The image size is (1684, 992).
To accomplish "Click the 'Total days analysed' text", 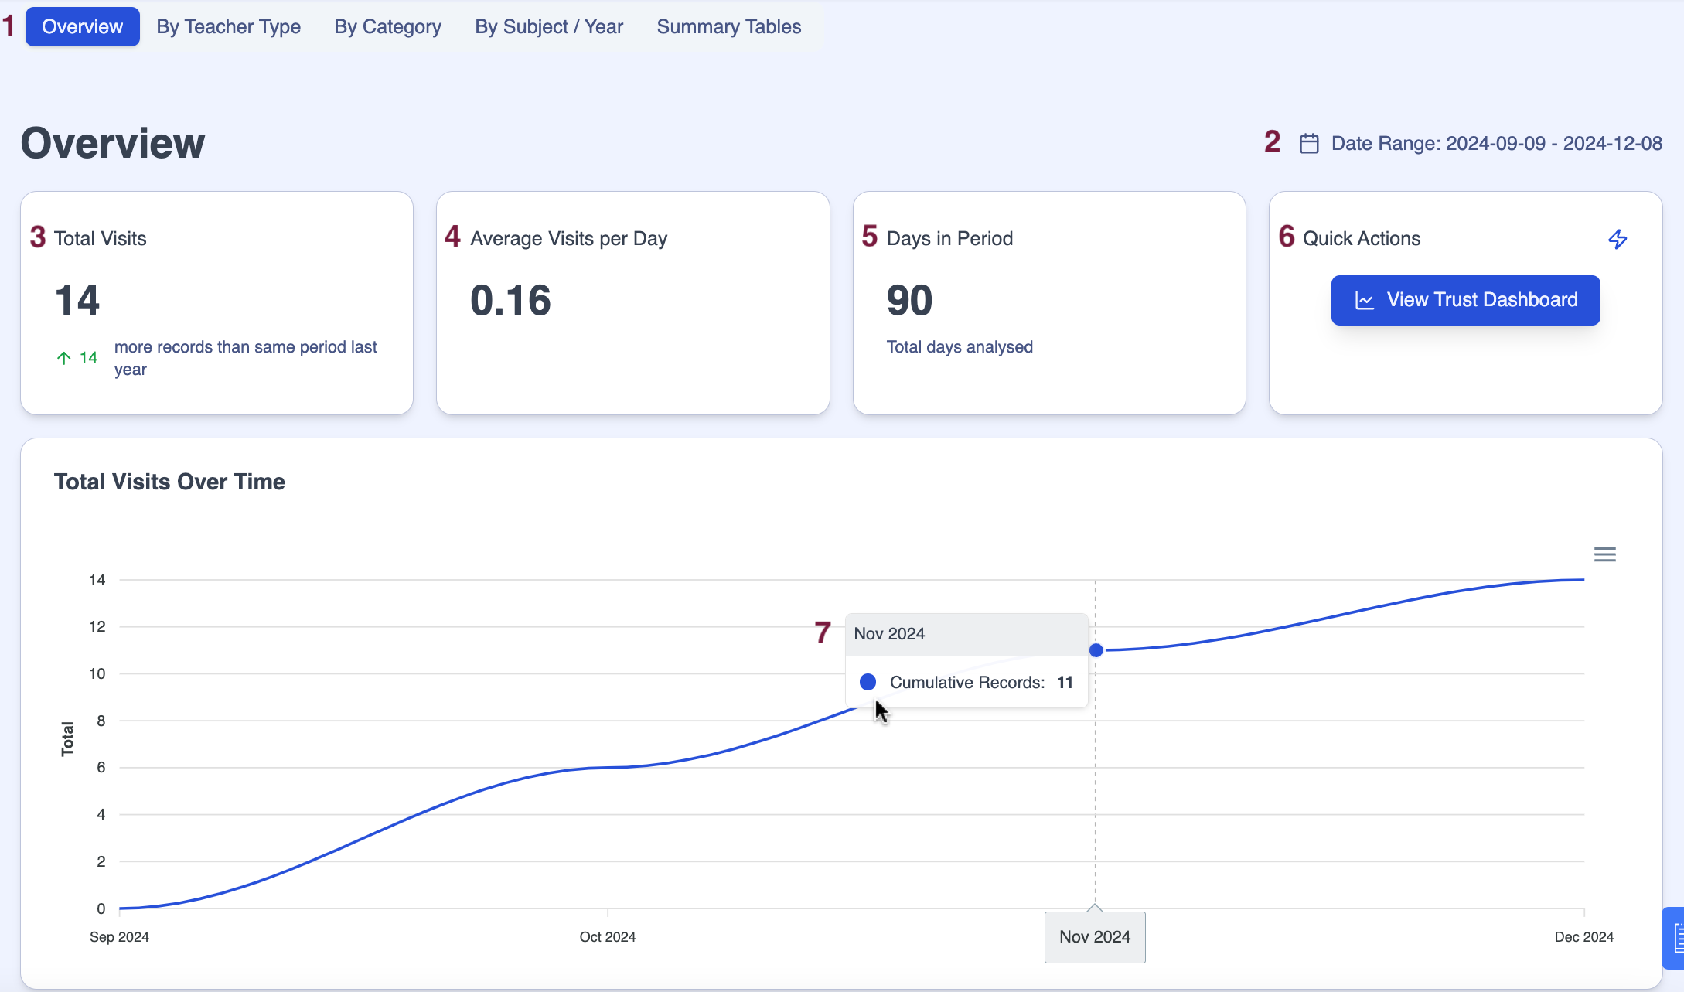I will (x=960, y=347).
